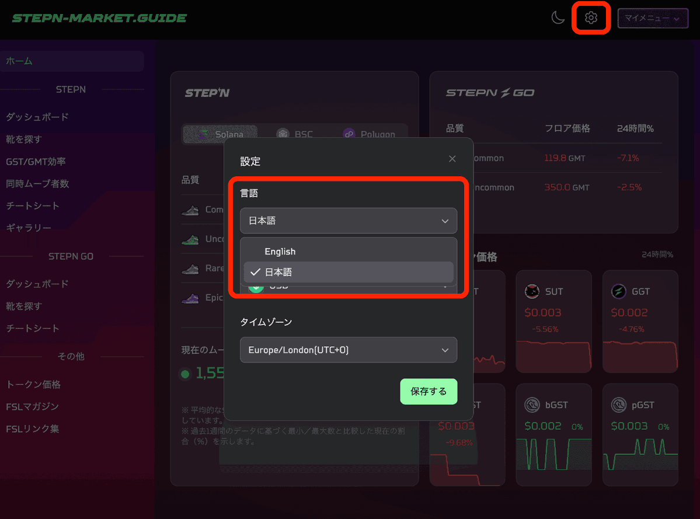Click the Common sneaker icon

click(x=190, y=210)
